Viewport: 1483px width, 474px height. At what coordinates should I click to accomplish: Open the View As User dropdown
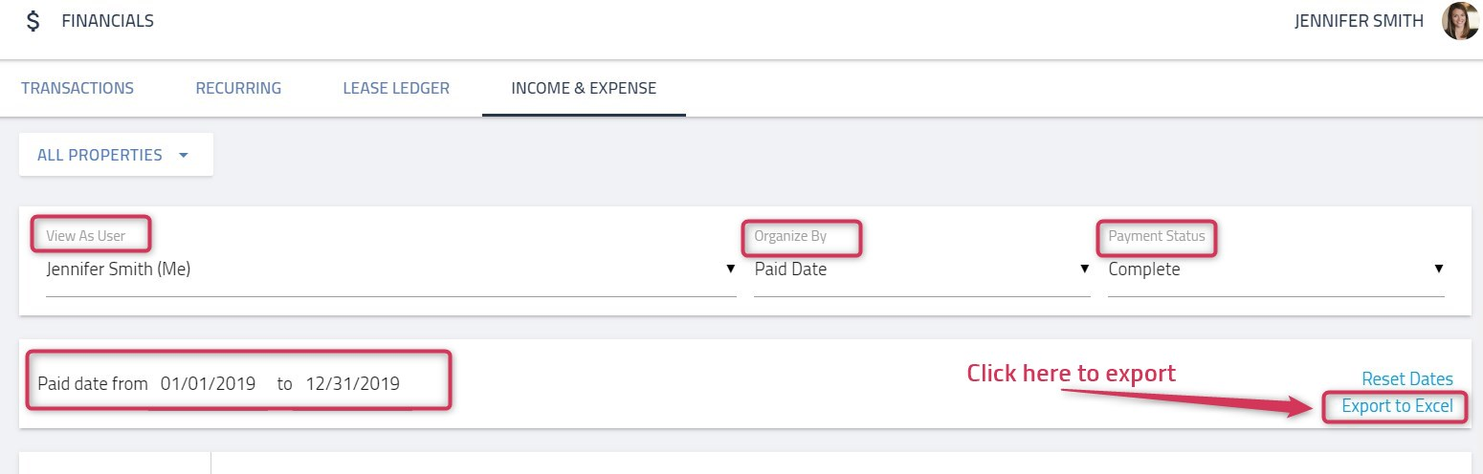(391, 269)
